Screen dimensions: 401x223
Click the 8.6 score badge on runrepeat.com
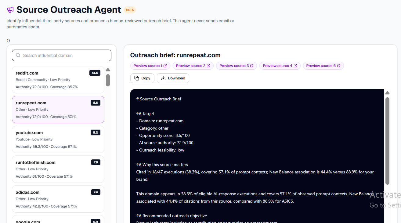pos(96,103)
